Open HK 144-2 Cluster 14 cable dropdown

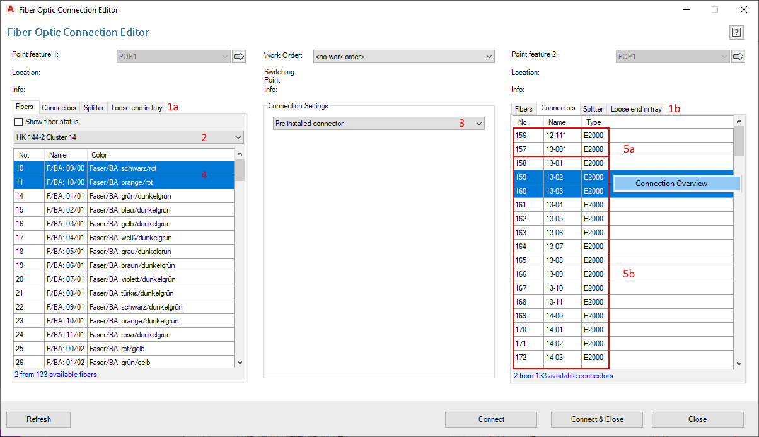tap(129, 137)
